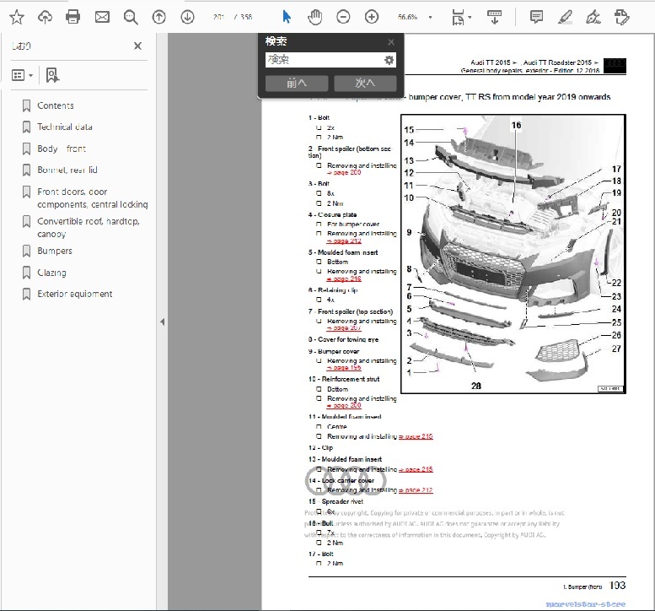Click the bumper exploded diagram image
The image size is (655, 611).
click(513, 254)
